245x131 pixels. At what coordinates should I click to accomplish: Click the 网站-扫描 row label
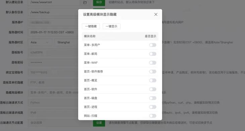(91, 116)
